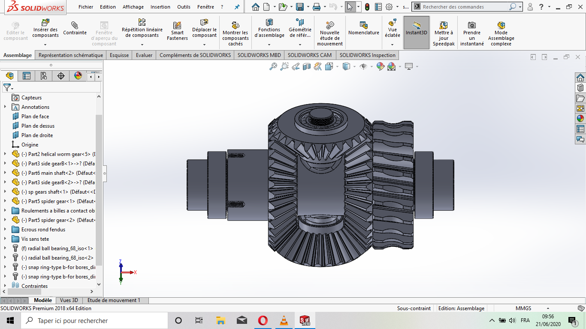Viewport: 586px width, 329px height.
Task: Expand Vis sans tete folder
Action: tap(5, 239)
